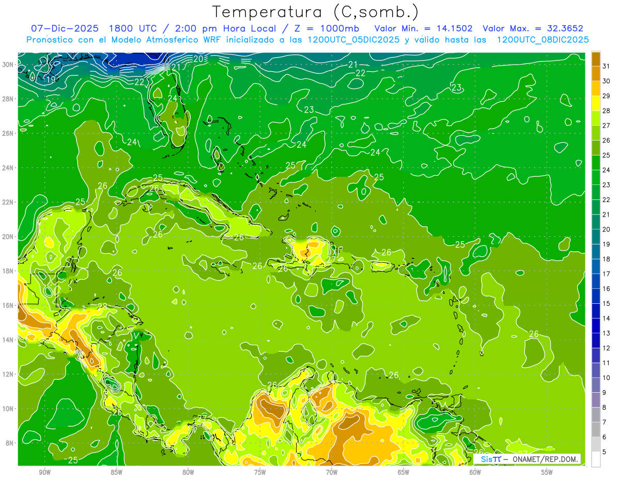
Task: Click the '60W' longitude axis label
Action: (x=475, y=472)
